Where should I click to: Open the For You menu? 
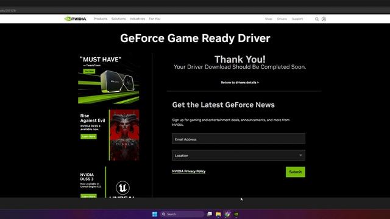coord(155,19)
